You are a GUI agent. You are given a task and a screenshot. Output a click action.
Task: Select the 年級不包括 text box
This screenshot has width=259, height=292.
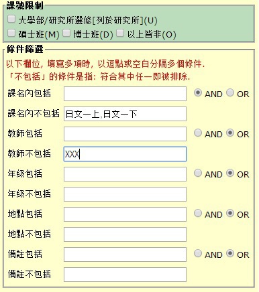point(125,194)
